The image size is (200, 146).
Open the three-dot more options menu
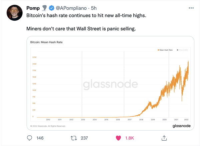(191, 8)
